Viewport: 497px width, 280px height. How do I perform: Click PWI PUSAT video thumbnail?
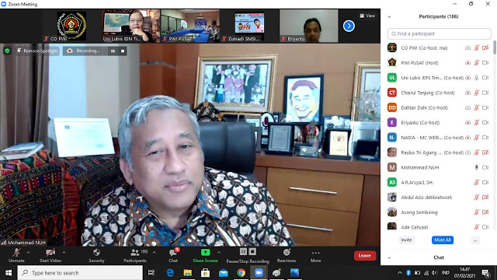tap(190, 26)
